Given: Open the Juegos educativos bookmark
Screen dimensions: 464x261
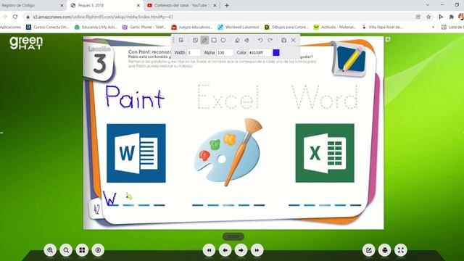Looking at the screenshot, I should 192,27.
